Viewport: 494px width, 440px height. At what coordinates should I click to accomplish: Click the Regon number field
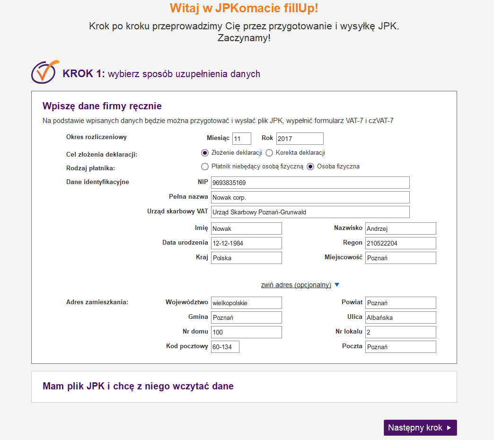click(400, 243)
